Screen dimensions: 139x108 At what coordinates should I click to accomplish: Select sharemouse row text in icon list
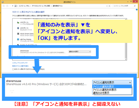point(43,52)
